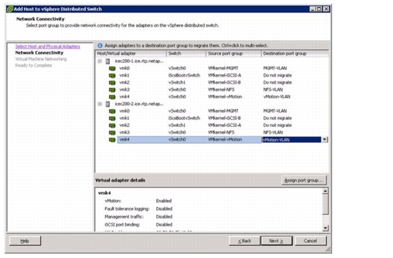Click the adapter details scroll up arrow
The width and height of the screenshot is (393, 258).
click(325, 191)
